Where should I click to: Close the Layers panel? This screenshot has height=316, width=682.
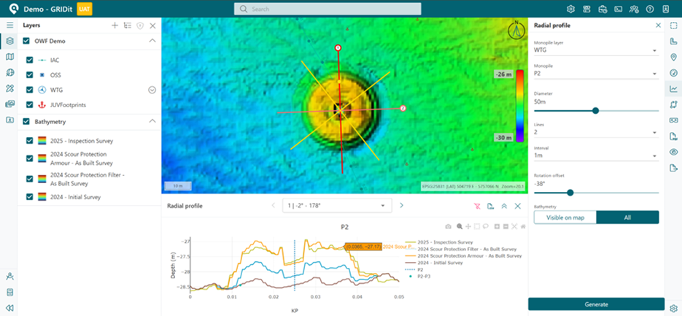pos(152,26)
